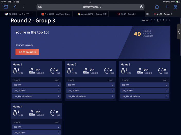The image size is (181, 135).
Task: Go back to previous page
Action: [x=15, y=7]
